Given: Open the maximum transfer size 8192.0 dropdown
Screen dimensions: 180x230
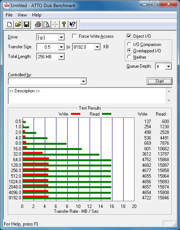Looking at the screenshot, I should click(x=97, y=47).
